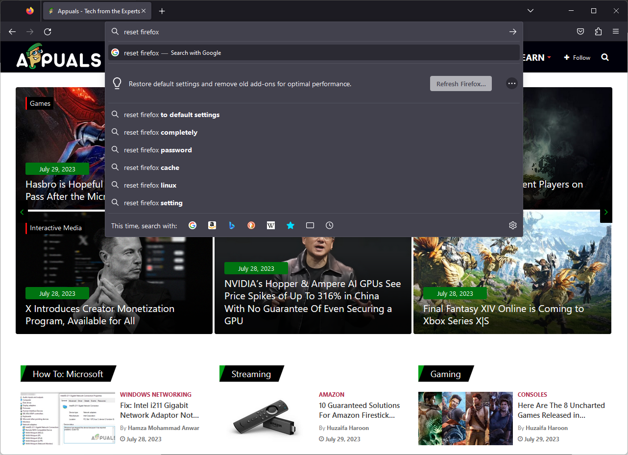Choose the Bing search engine icon
The width and height of the screenshot is (628, 455).
(232, 225)
